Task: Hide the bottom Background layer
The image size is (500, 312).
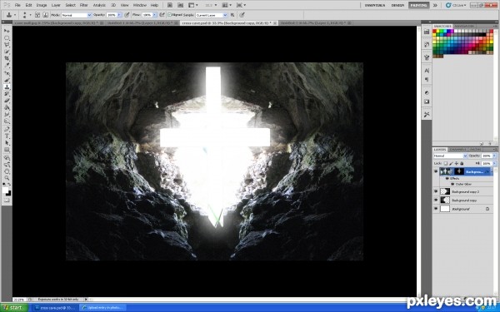Action: (436, 209)
